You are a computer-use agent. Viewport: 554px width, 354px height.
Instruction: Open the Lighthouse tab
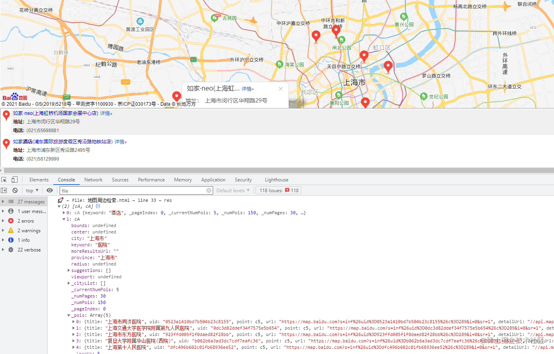276,180
